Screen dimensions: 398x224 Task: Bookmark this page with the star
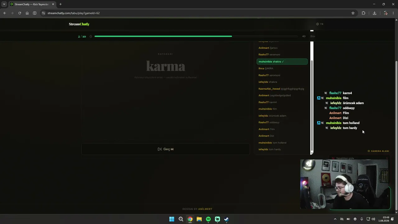point(353,13)
